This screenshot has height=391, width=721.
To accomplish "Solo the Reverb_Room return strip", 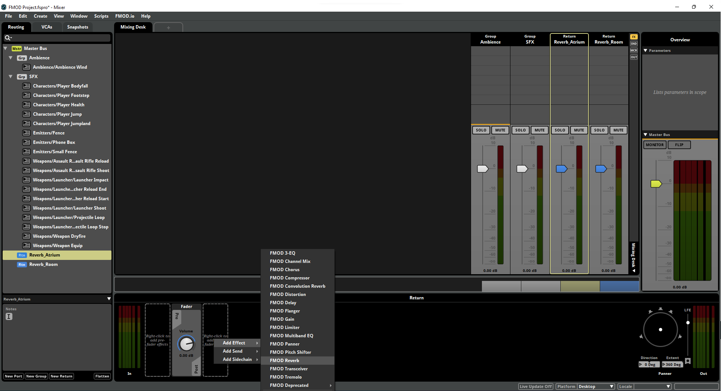I will point(599,130).
